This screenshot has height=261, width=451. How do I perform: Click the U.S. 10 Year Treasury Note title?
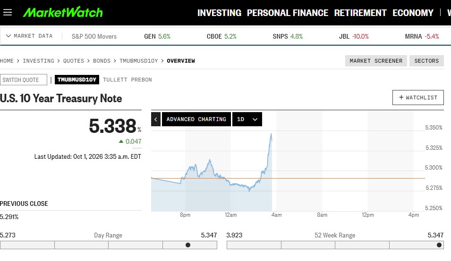61,98
